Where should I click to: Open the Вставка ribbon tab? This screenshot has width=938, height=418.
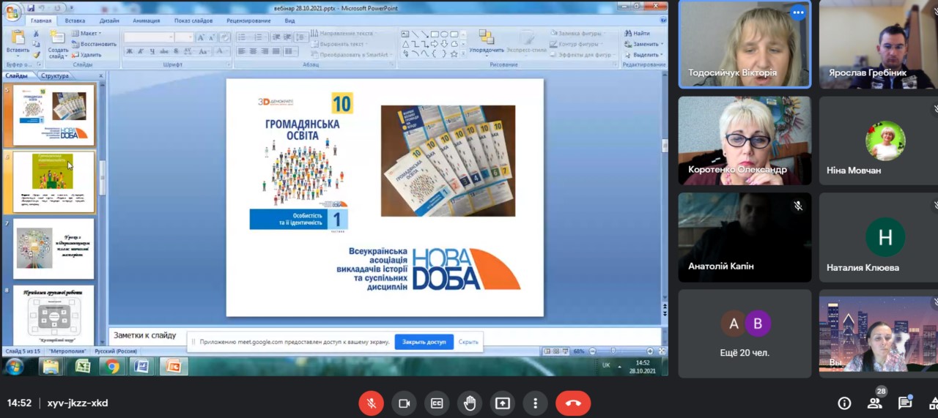[x=75, y=20]
